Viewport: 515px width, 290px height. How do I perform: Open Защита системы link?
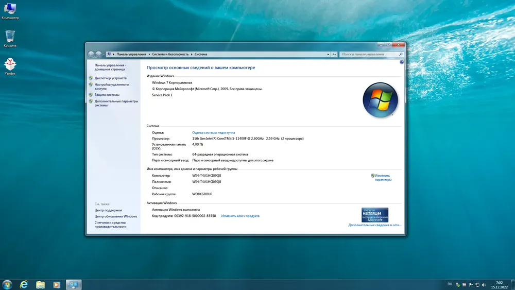click(107, 95)
